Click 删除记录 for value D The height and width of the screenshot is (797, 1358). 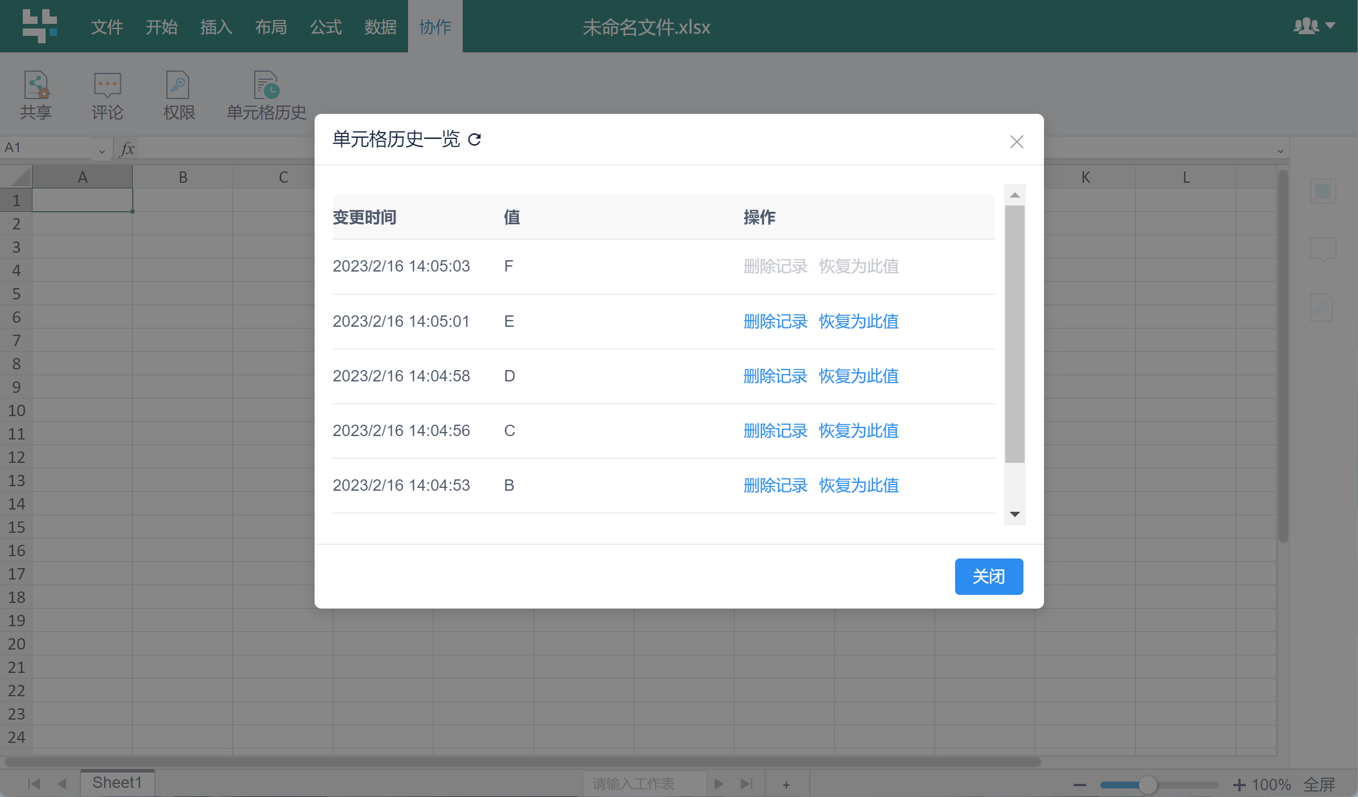pos(776,376)
